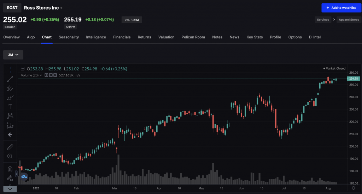This screenshot has width=362, height=194.
Task: Open the Options tab
Action: point(295,37)
